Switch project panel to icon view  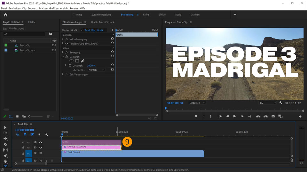click(x=17, y=117)
